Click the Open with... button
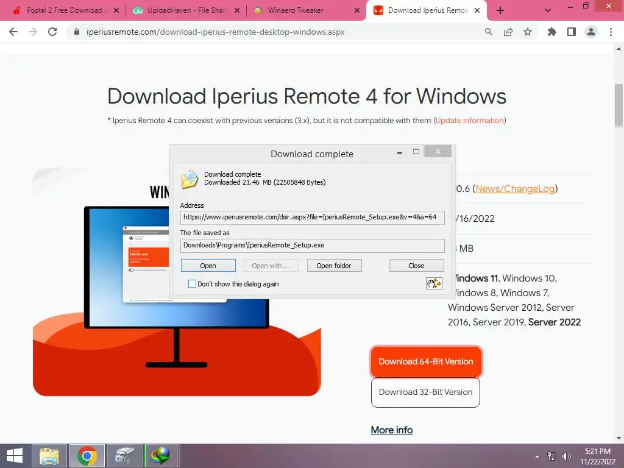This screenshot has width=624, height=468. [271, 266]
